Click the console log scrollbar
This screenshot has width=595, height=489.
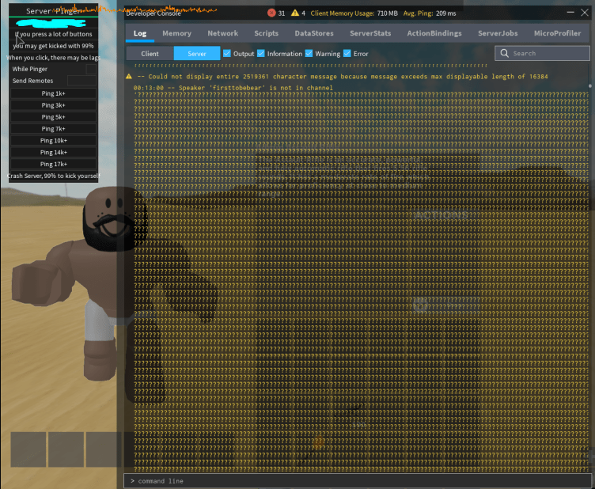589,86
